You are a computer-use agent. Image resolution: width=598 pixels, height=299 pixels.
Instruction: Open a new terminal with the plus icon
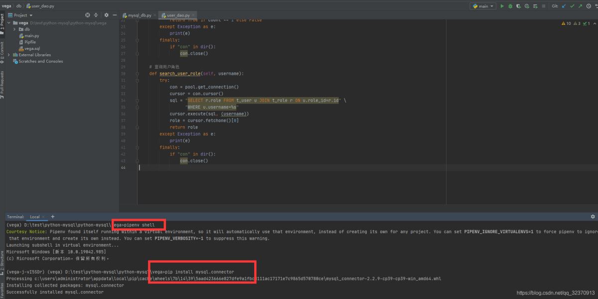[52, 216]
